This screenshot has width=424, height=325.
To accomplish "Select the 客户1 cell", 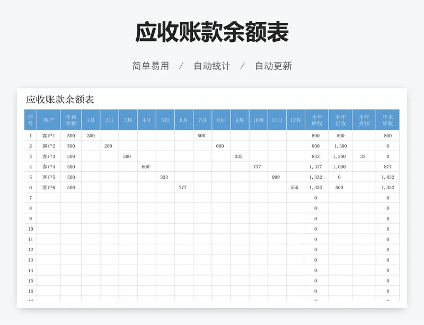I will 49,136.
